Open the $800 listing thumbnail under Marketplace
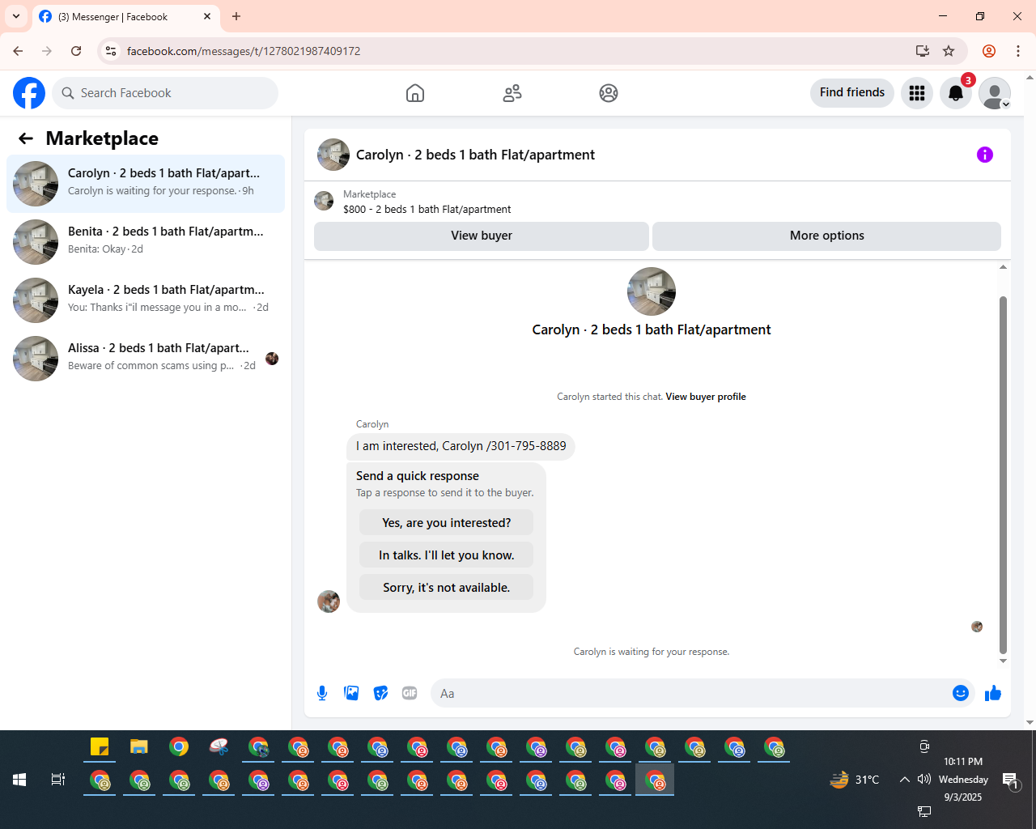Image resolution: width=1036 pixels, height=829 pixels. [324, 201]
